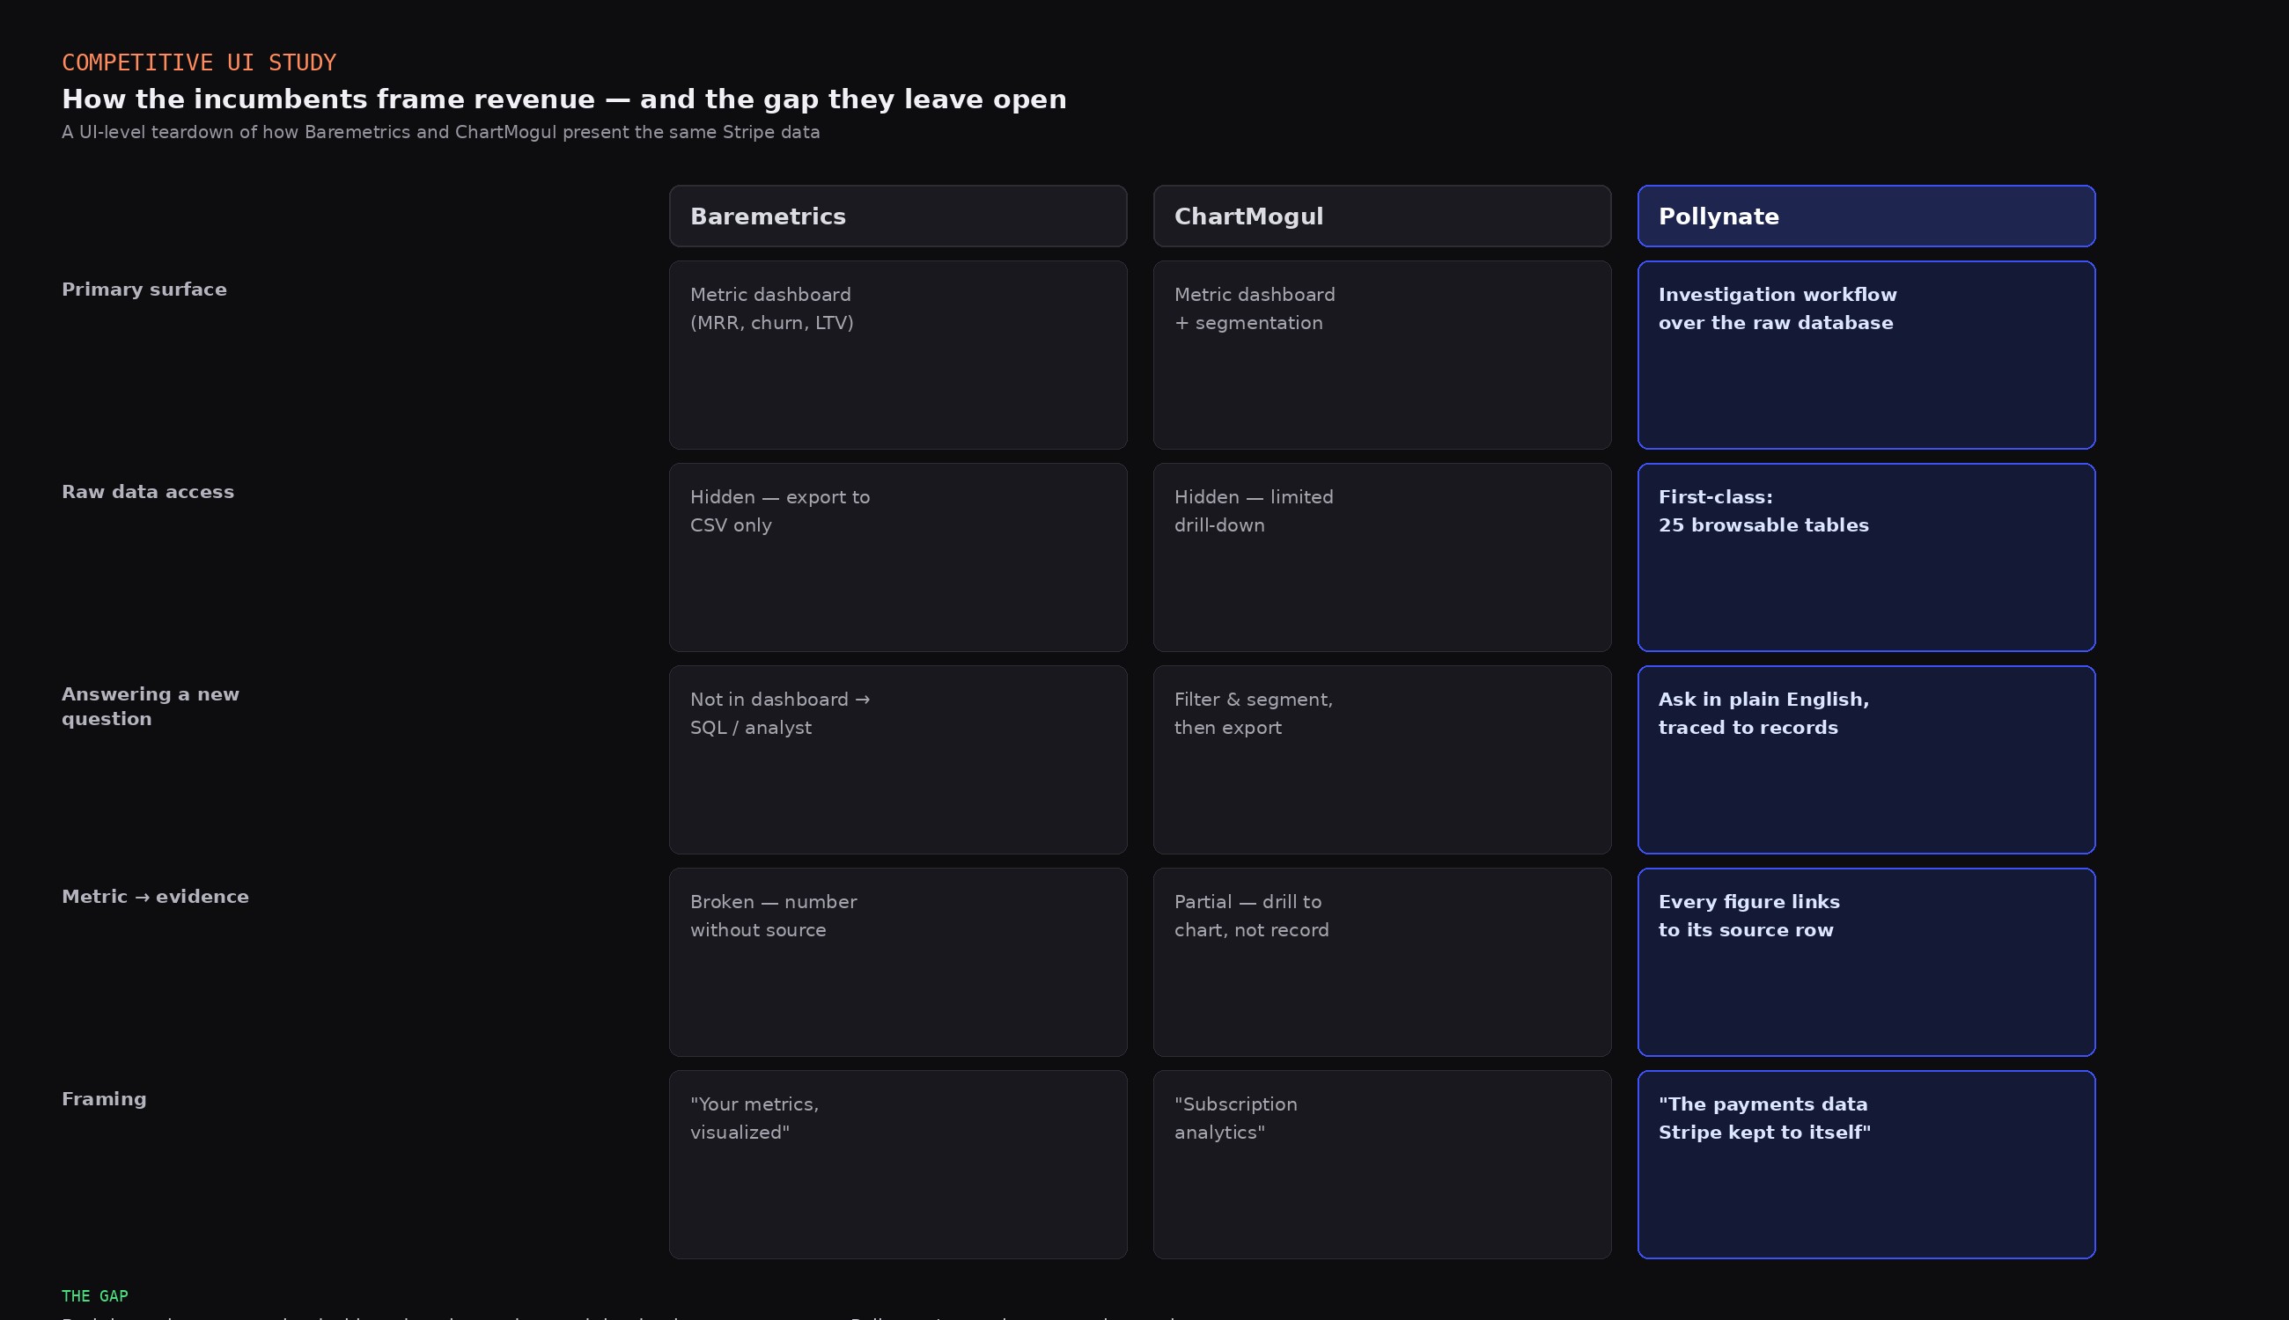Image resolution: width=2289 pixels, height=1320 pixels.
Task: Click the 'Metric dashboard (MRR, churn, LTV)' cell
Action: tap(898, 355)
